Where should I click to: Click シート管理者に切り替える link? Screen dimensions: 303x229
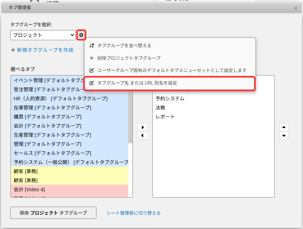coord(134,213)
